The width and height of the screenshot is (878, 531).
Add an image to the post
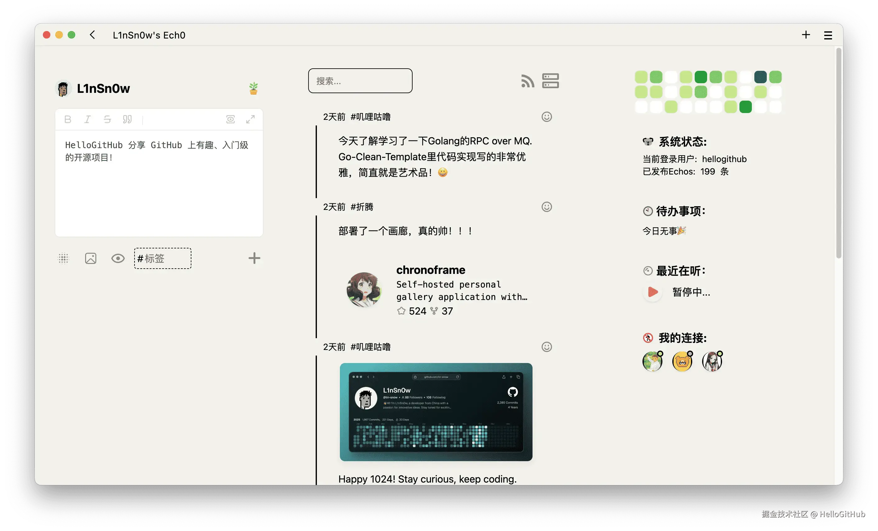click(x=90, y=258)
